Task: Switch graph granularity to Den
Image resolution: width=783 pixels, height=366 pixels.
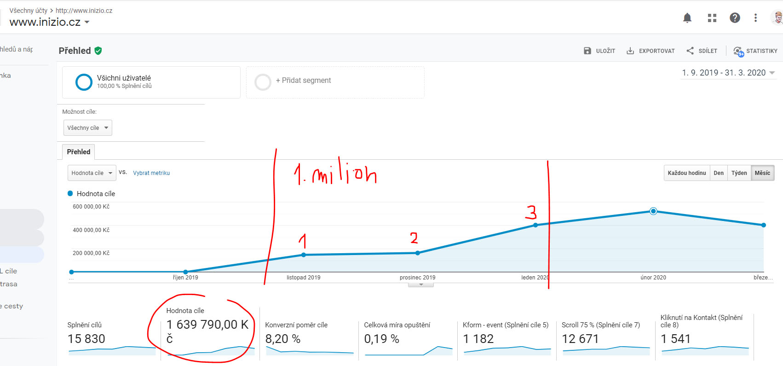Action: click(719, 173)
